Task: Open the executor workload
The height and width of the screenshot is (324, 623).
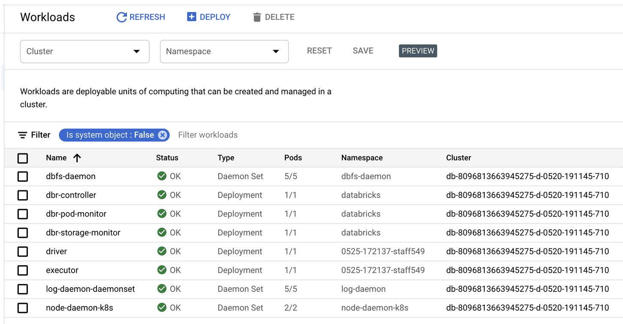Action: click(62, 270)
